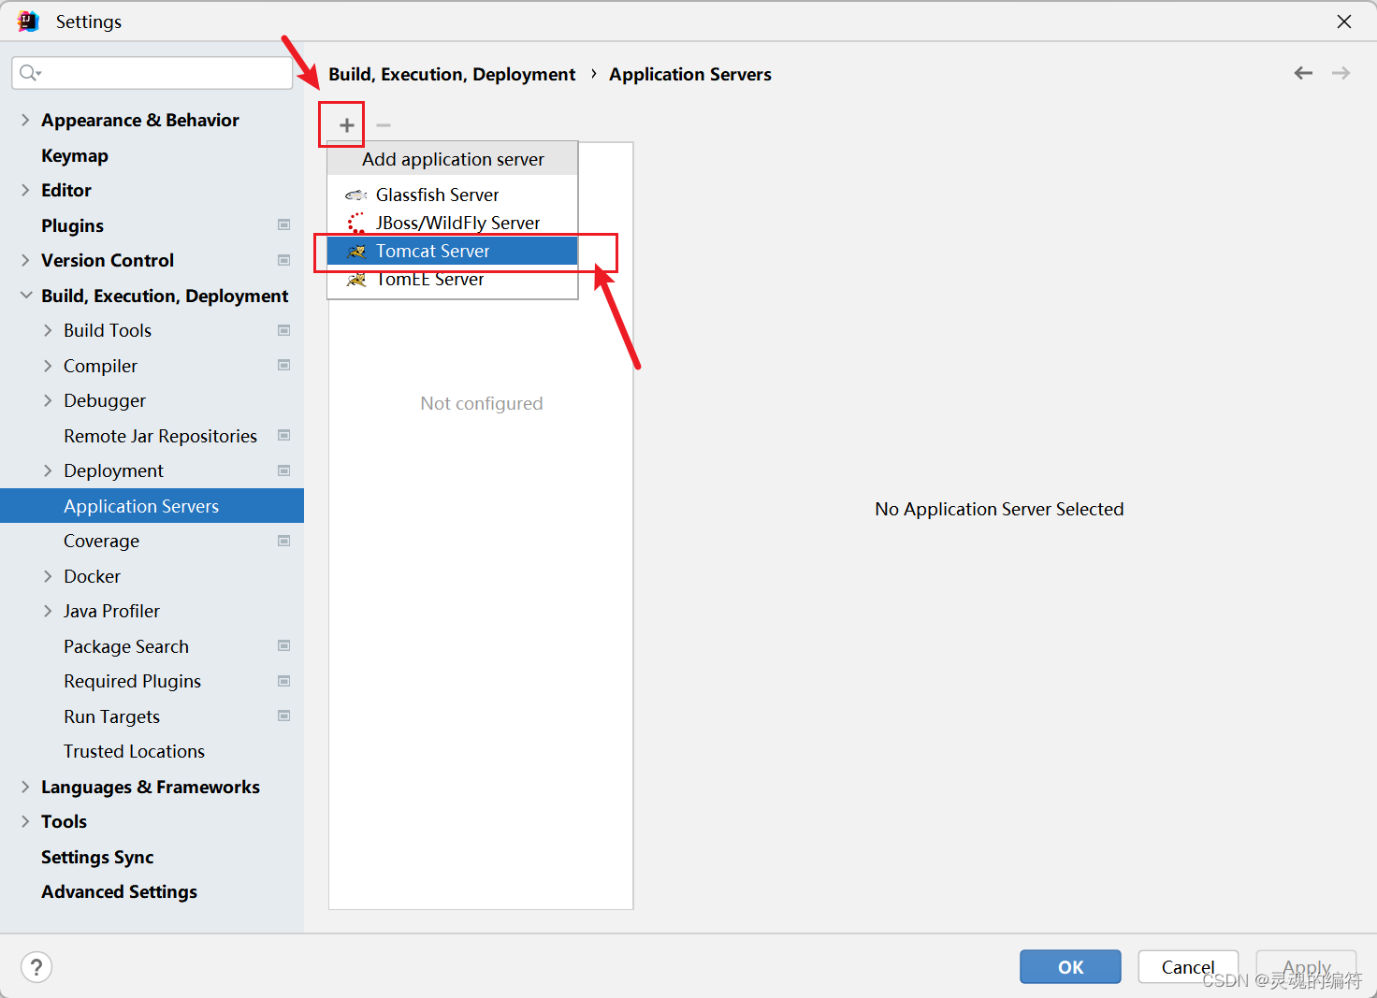1377x998 pixels.
Task: Open Advanced Settings page
Action: click(x=119, y=891)
